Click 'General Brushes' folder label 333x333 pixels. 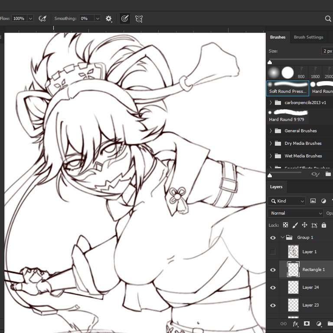300,131
